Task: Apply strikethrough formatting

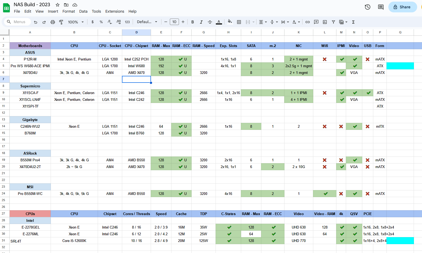Action: (210, 22)
